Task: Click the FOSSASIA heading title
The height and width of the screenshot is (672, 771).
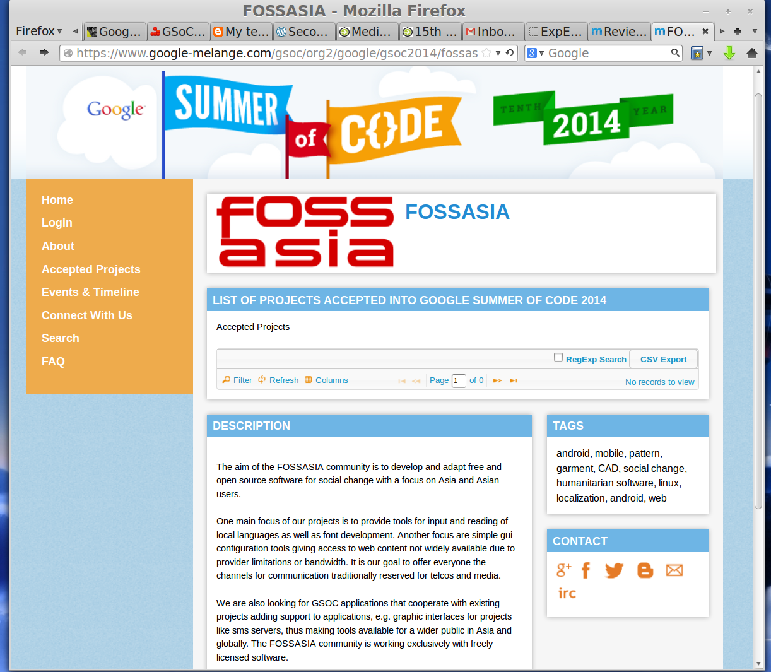Action: coord(457,212)
